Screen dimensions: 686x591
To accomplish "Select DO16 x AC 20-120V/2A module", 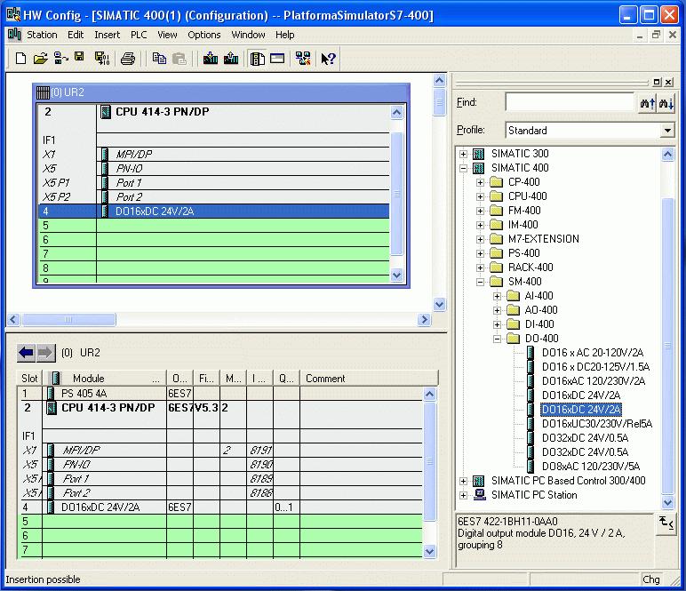I will pyautogui.click(x=593, y=353).
